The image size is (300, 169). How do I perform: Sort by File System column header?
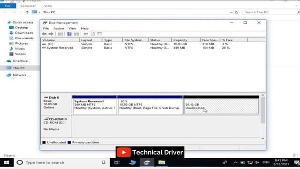point(135,40)
